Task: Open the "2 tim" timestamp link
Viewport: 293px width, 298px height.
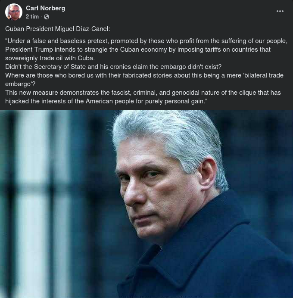Action: (32, 17)
